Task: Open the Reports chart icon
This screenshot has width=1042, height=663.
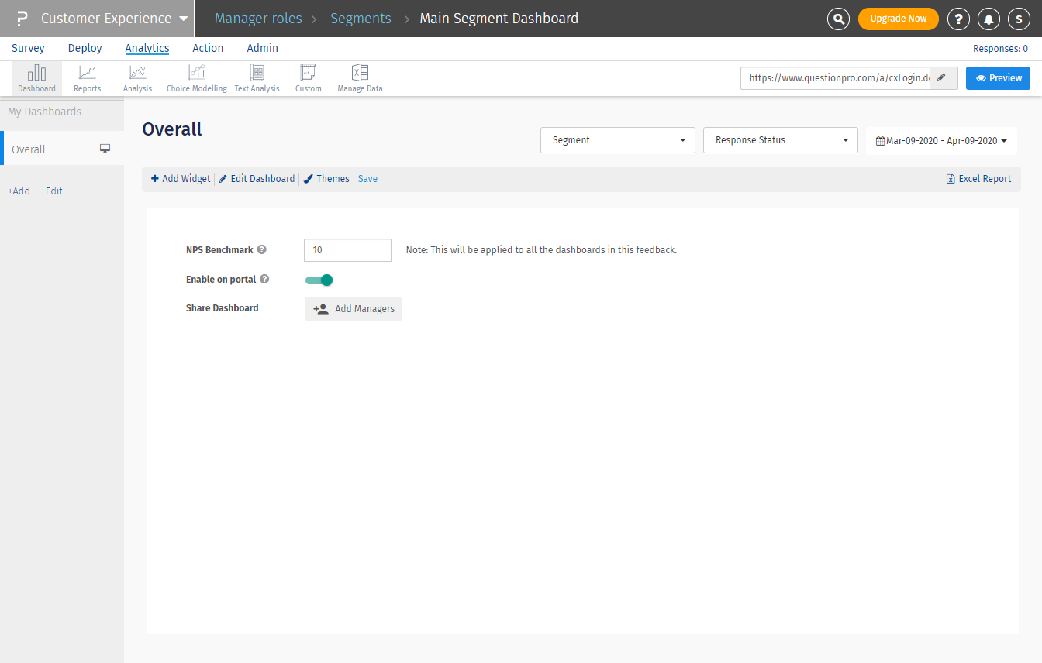Action: [x=87, y=78]
